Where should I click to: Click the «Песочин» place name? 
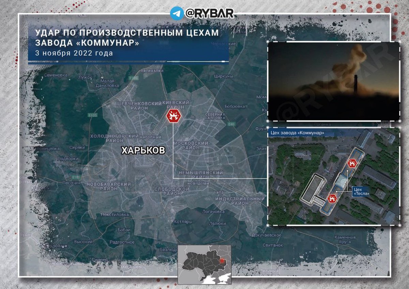(71, 183)
